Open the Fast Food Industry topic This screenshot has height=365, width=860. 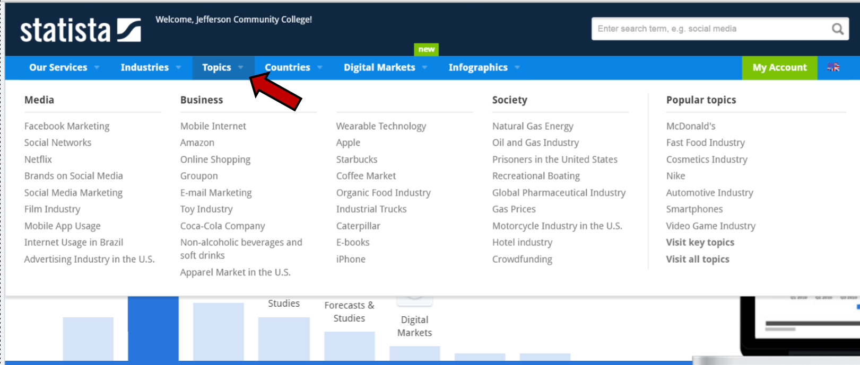(x=706, y=143)
